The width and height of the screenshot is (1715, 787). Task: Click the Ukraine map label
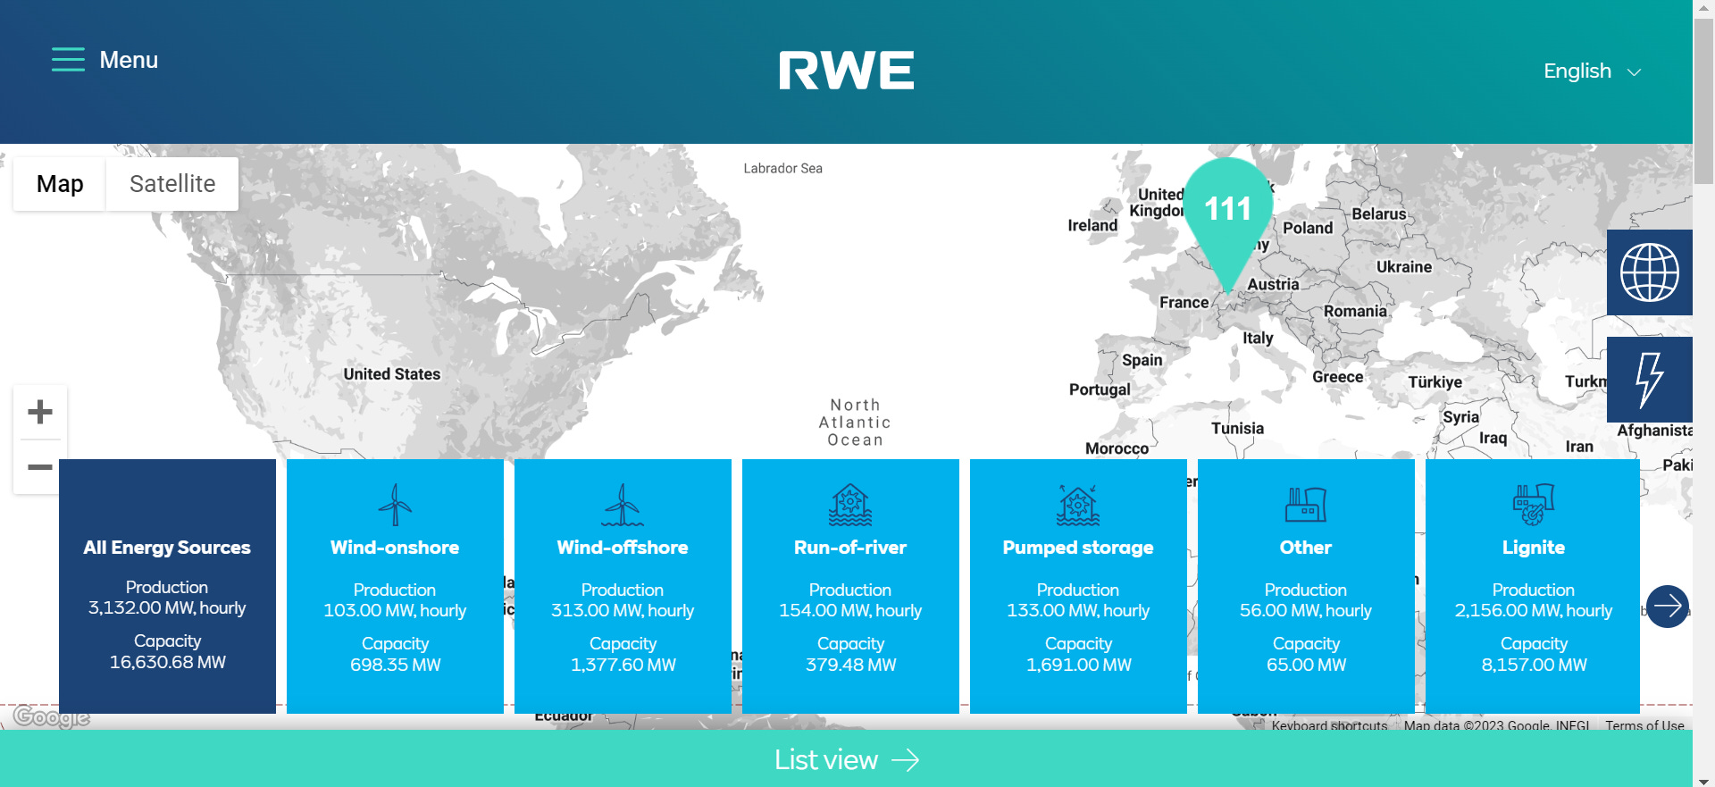(x=1404, y=267)
